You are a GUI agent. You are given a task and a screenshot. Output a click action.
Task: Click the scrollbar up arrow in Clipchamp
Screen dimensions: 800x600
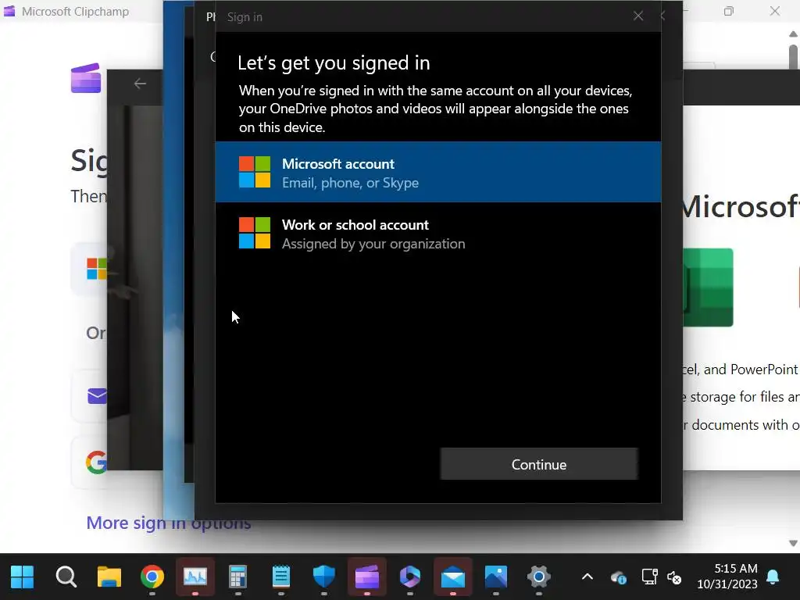(x=794, y=34)
